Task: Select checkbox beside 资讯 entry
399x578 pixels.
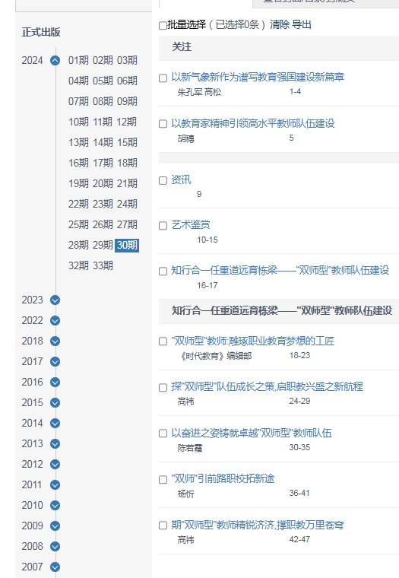Action: tap(163, 180)
